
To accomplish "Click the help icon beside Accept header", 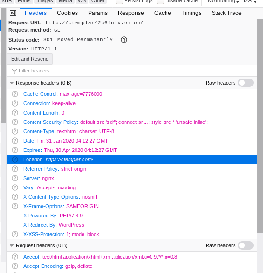I will [15, 257].
